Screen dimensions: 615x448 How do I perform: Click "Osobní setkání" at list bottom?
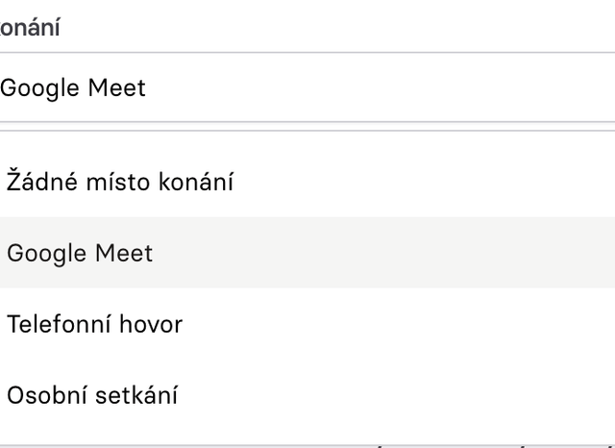click(92, 395)
